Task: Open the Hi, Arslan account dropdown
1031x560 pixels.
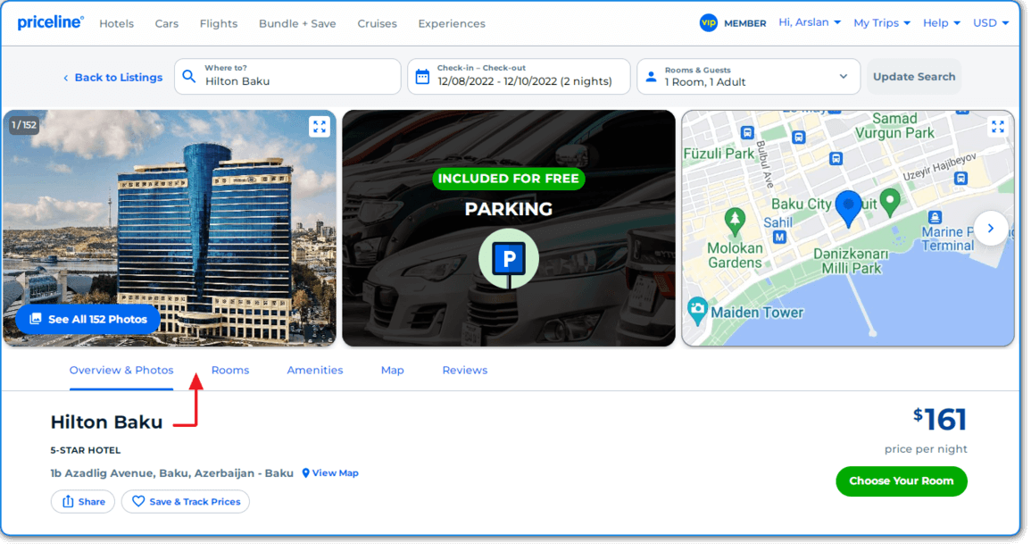Action: [810, 22]
